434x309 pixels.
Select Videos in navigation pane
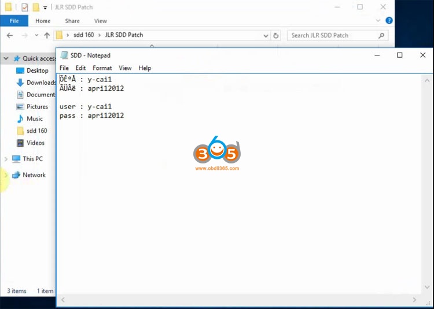pyautogui.click(x=35, y=143)
